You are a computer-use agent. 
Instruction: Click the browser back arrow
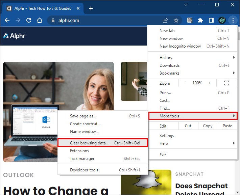[7, 20]
